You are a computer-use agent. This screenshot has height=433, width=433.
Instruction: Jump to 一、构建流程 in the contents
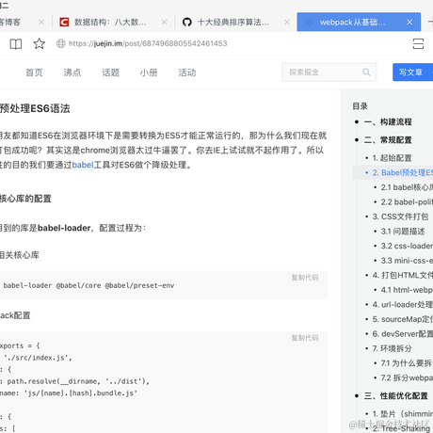pos(388,121)
